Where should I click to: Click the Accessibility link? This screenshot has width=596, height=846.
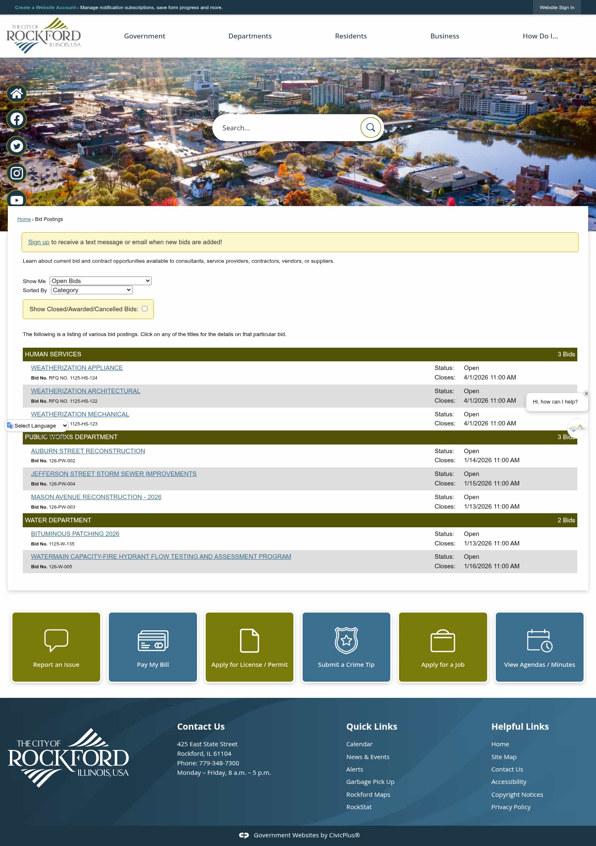pos(509,781)
